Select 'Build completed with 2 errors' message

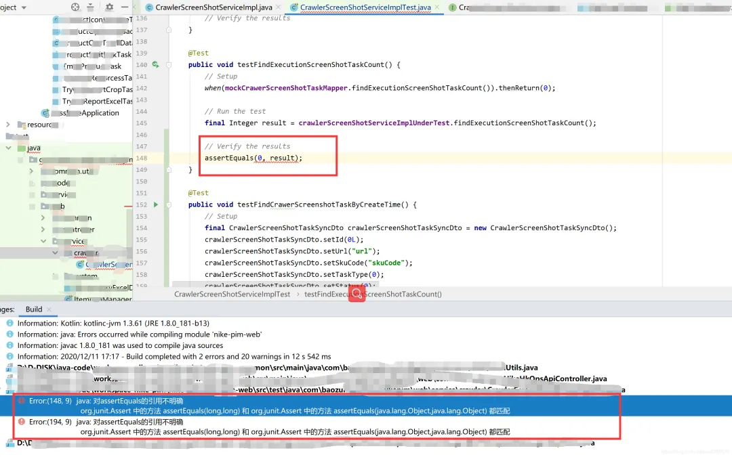(174, 357)
